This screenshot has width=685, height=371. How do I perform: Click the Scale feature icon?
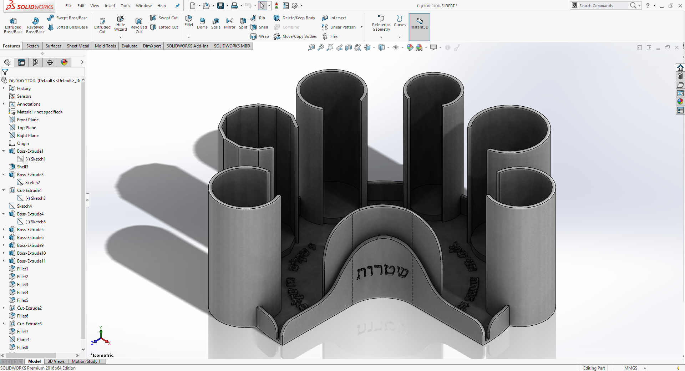(216, 23)
